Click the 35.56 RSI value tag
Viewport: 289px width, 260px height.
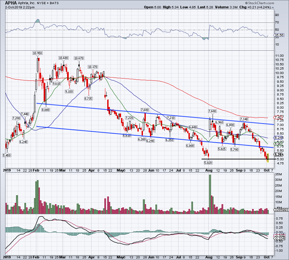(x=279, y=35)
